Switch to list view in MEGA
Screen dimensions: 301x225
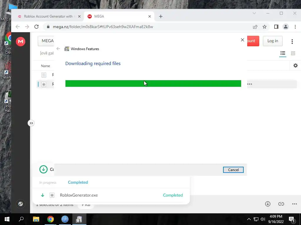282,53
